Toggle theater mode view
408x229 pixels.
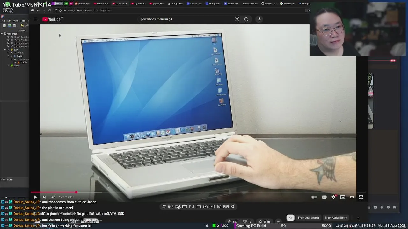click(352, 197)
